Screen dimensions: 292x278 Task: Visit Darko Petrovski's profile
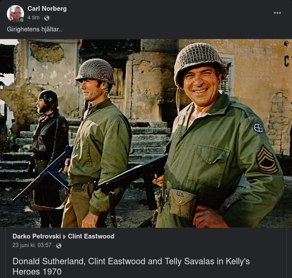tap(36, 236)
